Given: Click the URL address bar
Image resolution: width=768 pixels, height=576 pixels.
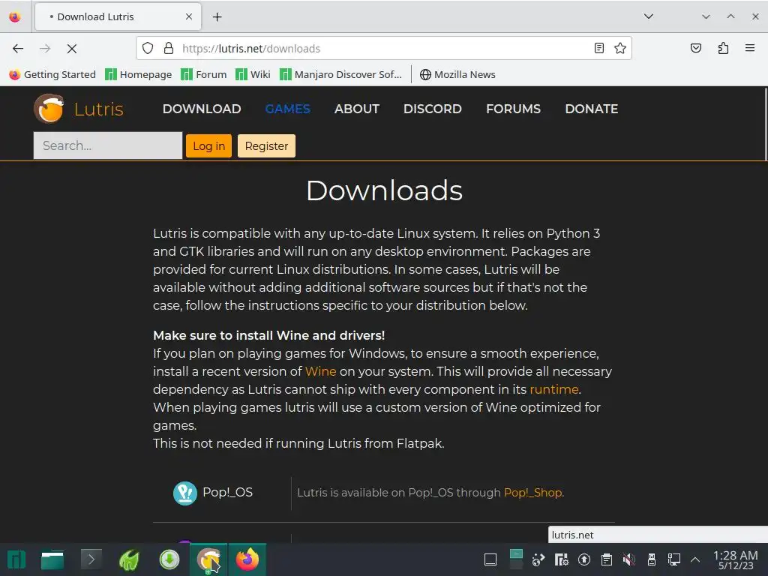Looking at the screenshot, I should pos(383,48).
